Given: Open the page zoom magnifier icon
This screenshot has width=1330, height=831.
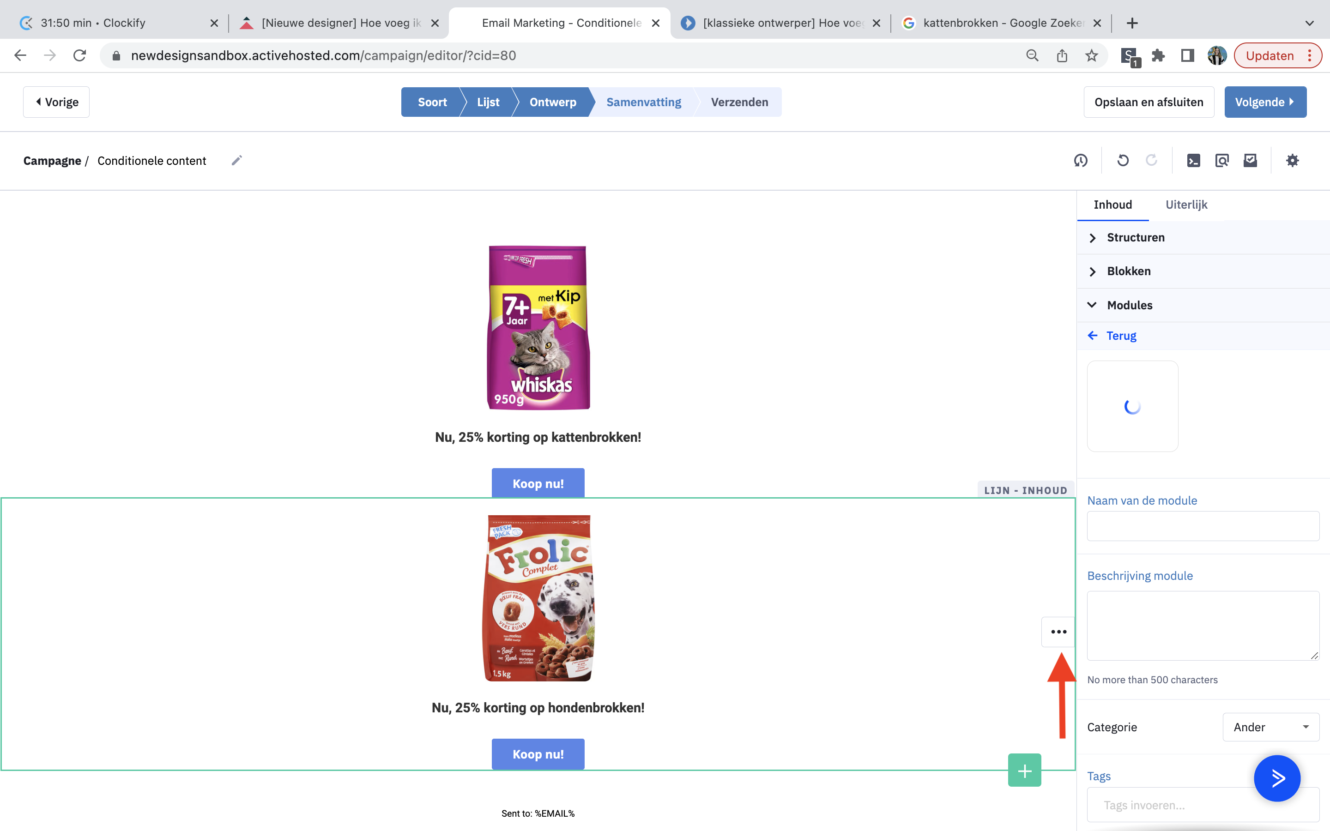Looking at the screenshot, I should pos(1032,55).
